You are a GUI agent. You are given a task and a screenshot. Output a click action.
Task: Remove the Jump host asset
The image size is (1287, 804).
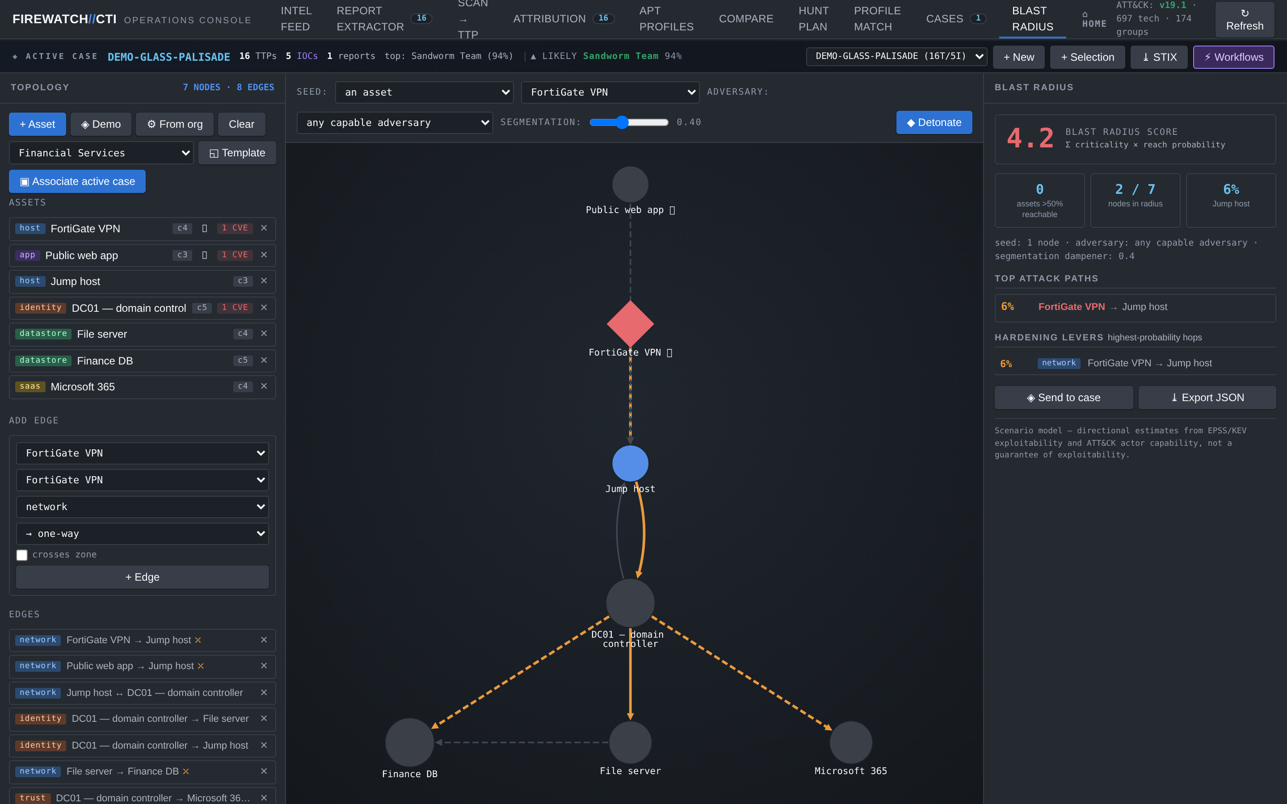(264, 281)
